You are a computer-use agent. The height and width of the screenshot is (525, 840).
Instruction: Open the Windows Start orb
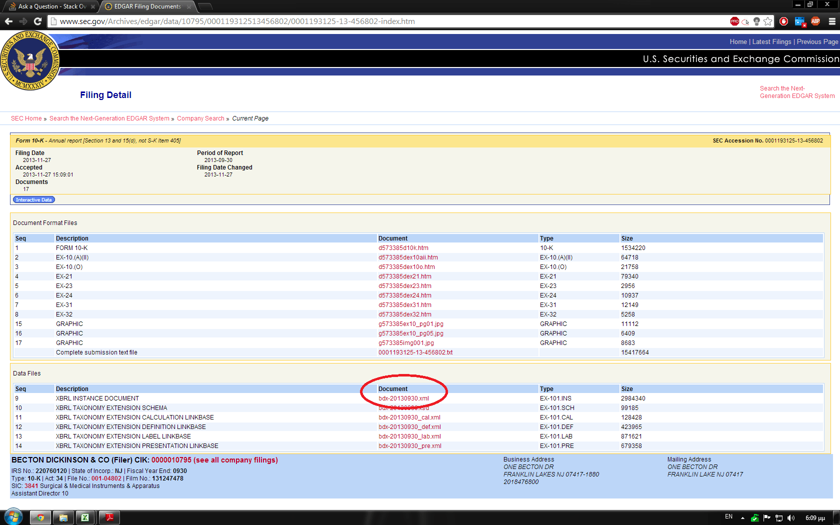coord(13,517)
